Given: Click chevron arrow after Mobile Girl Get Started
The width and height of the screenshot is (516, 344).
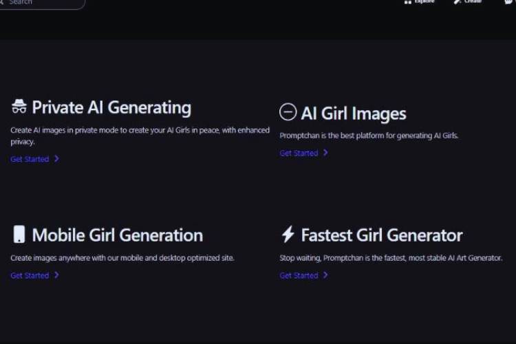Looking at the screenshot, I should pos(56,275).
